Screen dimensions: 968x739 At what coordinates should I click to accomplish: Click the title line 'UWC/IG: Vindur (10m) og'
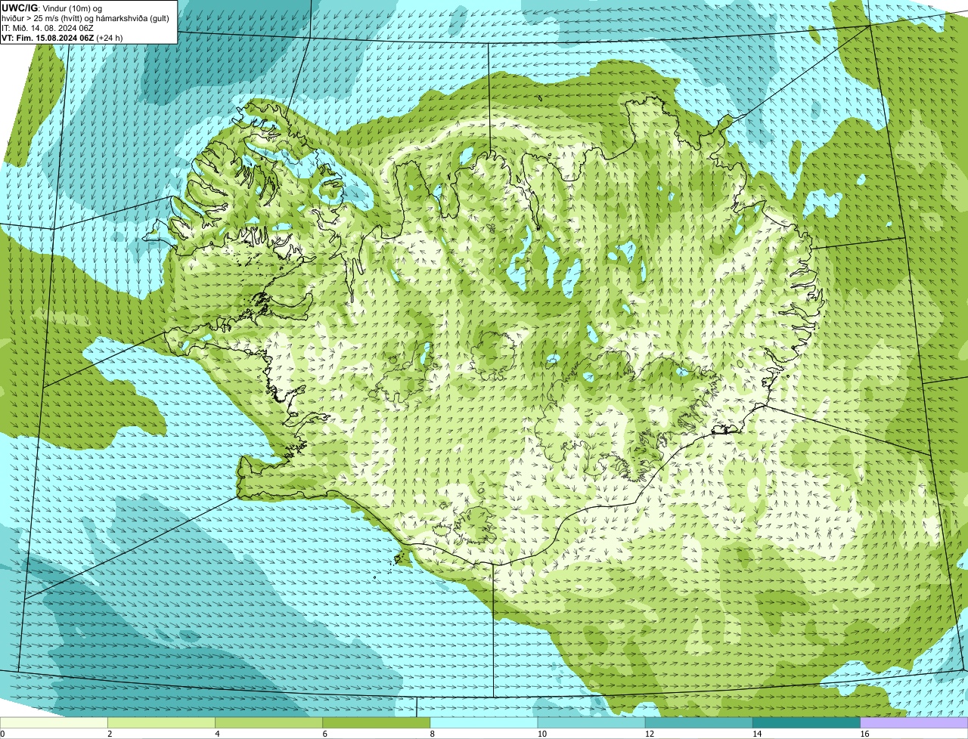click(51, 8)
